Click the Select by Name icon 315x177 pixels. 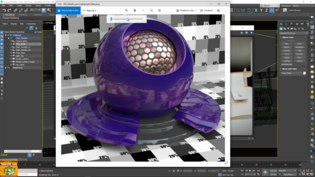(x=49, y=10)
